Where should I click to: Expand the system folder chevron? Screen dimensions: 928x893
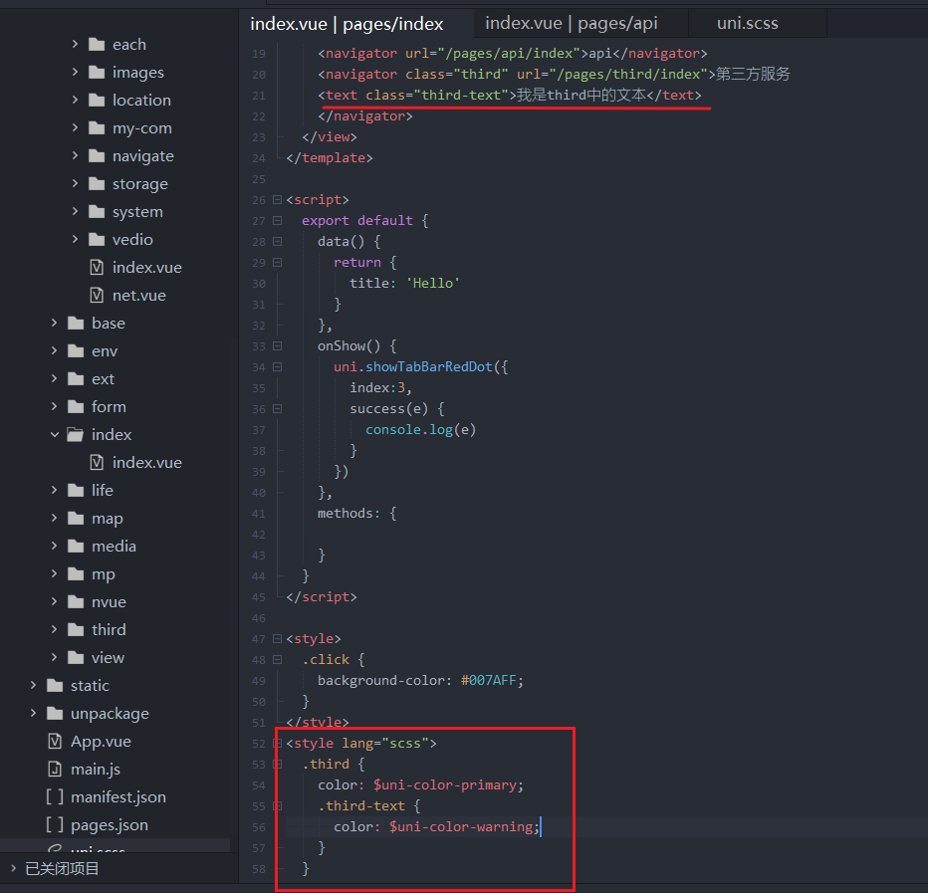tap(75, 211)
